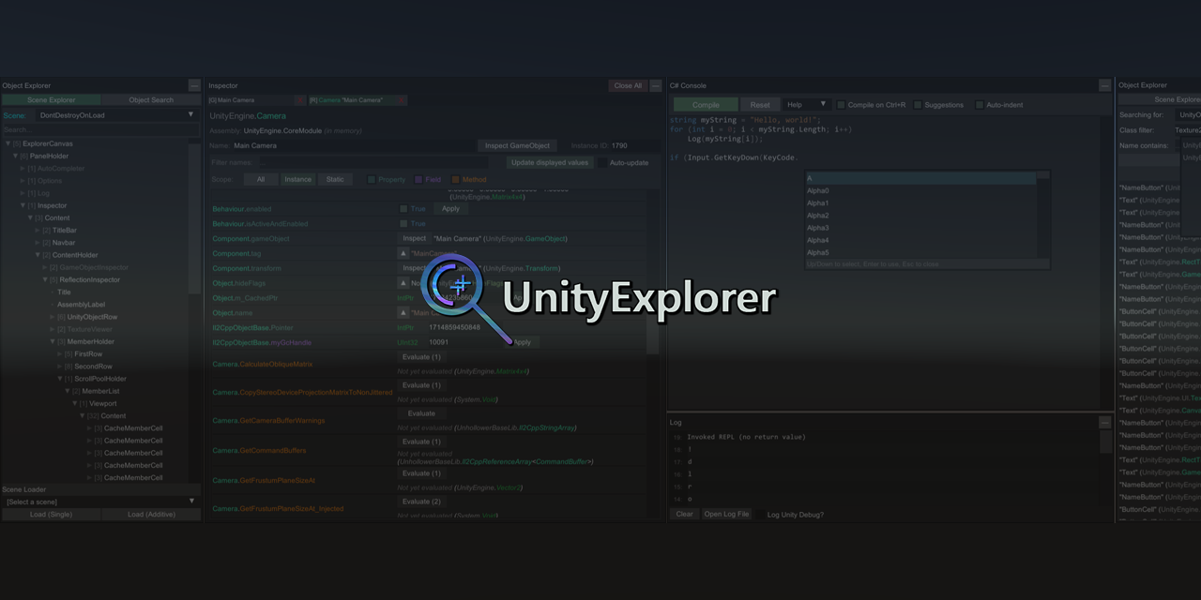Collapse the ReflectionInspector tree node
Screen dimensions: 1201x600
(46, 279)
